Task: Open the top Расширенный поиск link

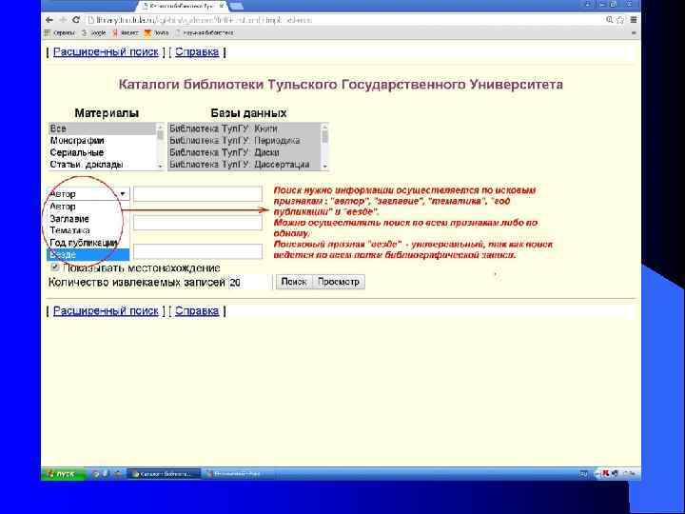Action: tap(106, 51)
